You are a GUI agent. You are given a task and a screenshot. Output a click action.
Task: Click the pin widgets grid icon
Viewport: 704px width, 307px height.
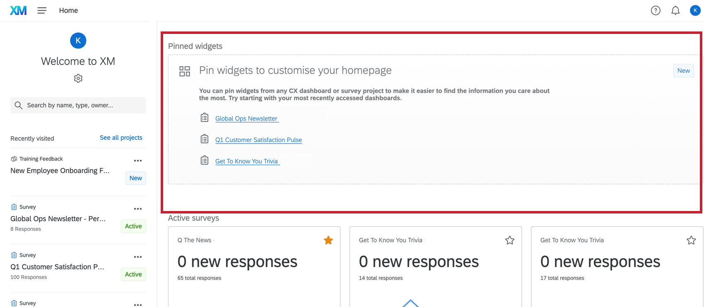click(185, 71)
